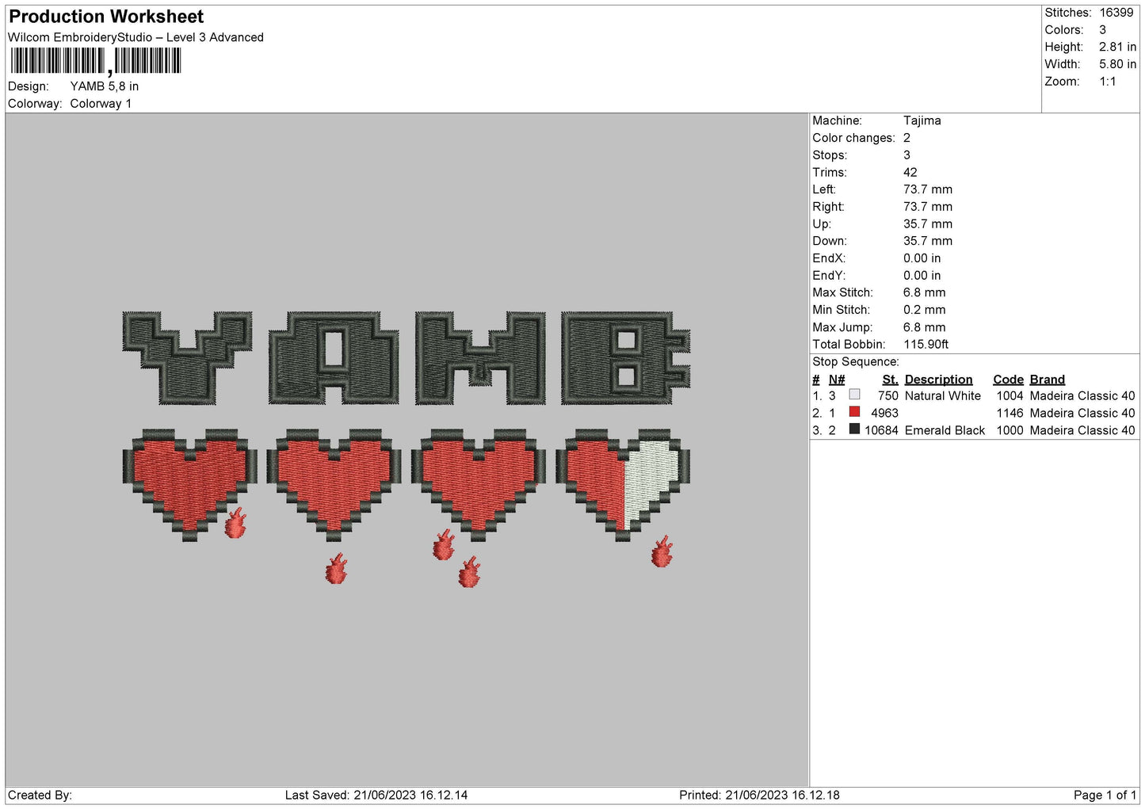The width and height of the screenshot is (1145, 809).
Task: Click the barcode under the worksheet title
Action: coord(96,61)
